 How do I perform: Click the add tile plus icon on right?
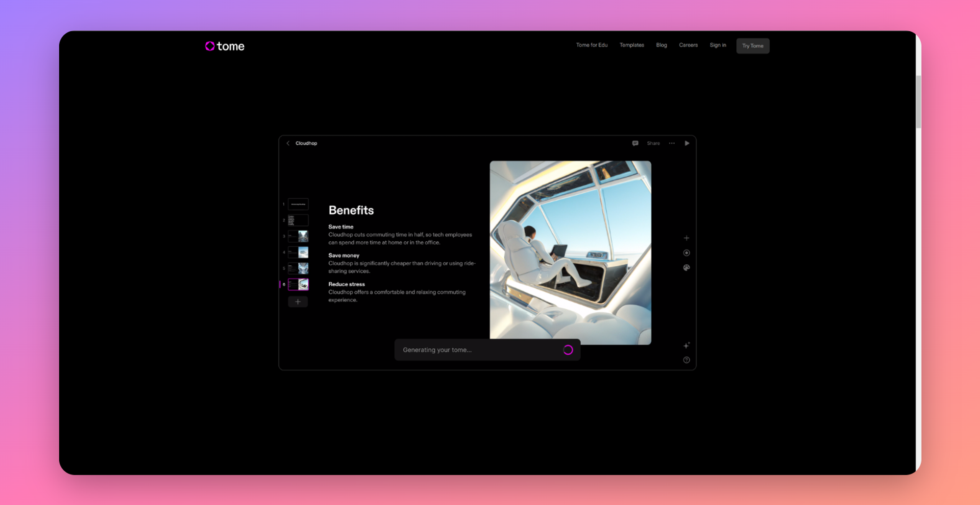[x=686, y=238]
